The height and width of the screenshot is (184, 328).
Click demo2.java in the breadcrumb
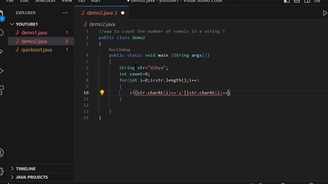(102, 25)
